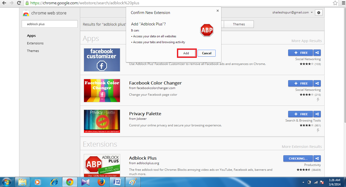The width and height of the screenshot is (346, 187).
Task: Click FREE for Facebook Color Changer
Action: tap(301, 83)
